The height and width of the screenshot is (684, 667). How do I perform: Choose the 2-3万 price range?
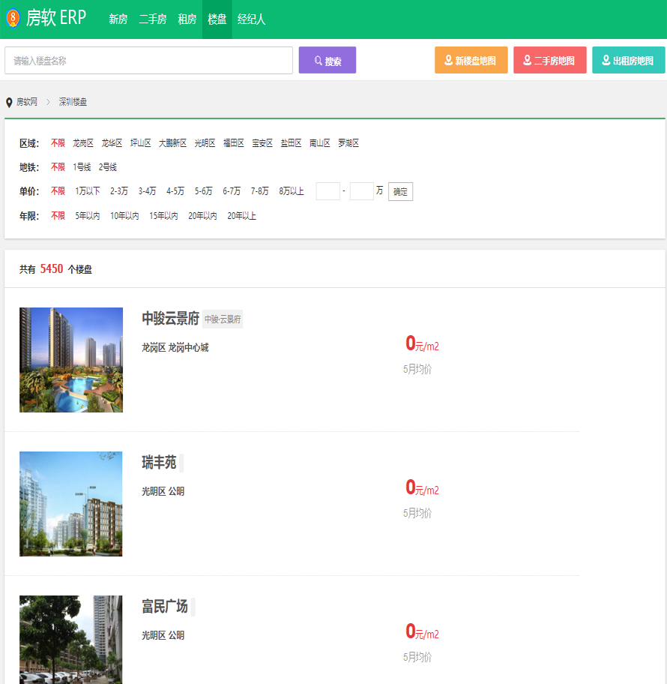[x=119, y=191]
